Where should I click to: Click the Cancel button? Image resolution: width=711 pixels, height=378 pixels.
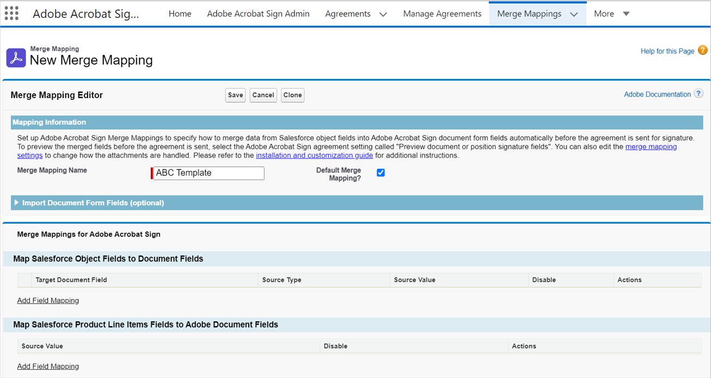pos(263,95)
